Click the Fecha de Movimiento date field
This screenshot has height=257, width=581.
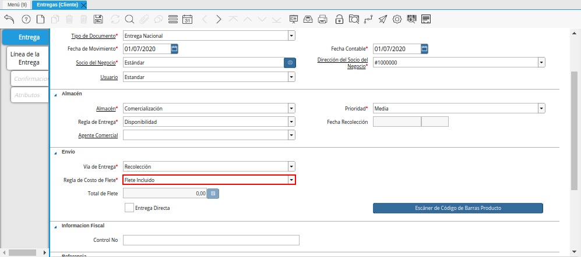147,49
